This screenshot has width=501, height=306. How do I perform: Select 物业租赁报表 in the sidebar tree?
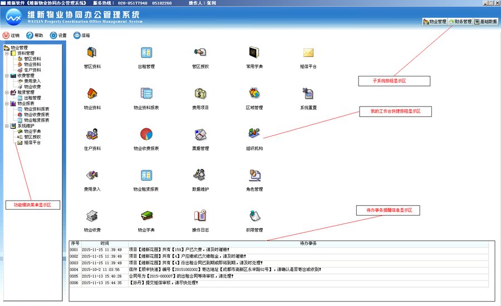(36, 120)
